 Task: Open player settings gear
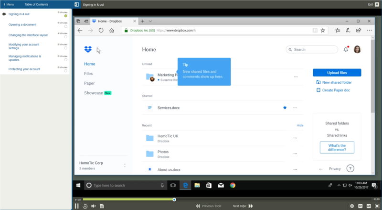352,206
